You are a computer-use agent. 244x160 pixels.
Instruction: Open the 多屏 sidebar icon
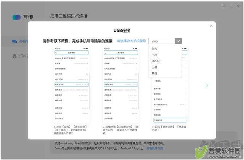coord(14,41)
